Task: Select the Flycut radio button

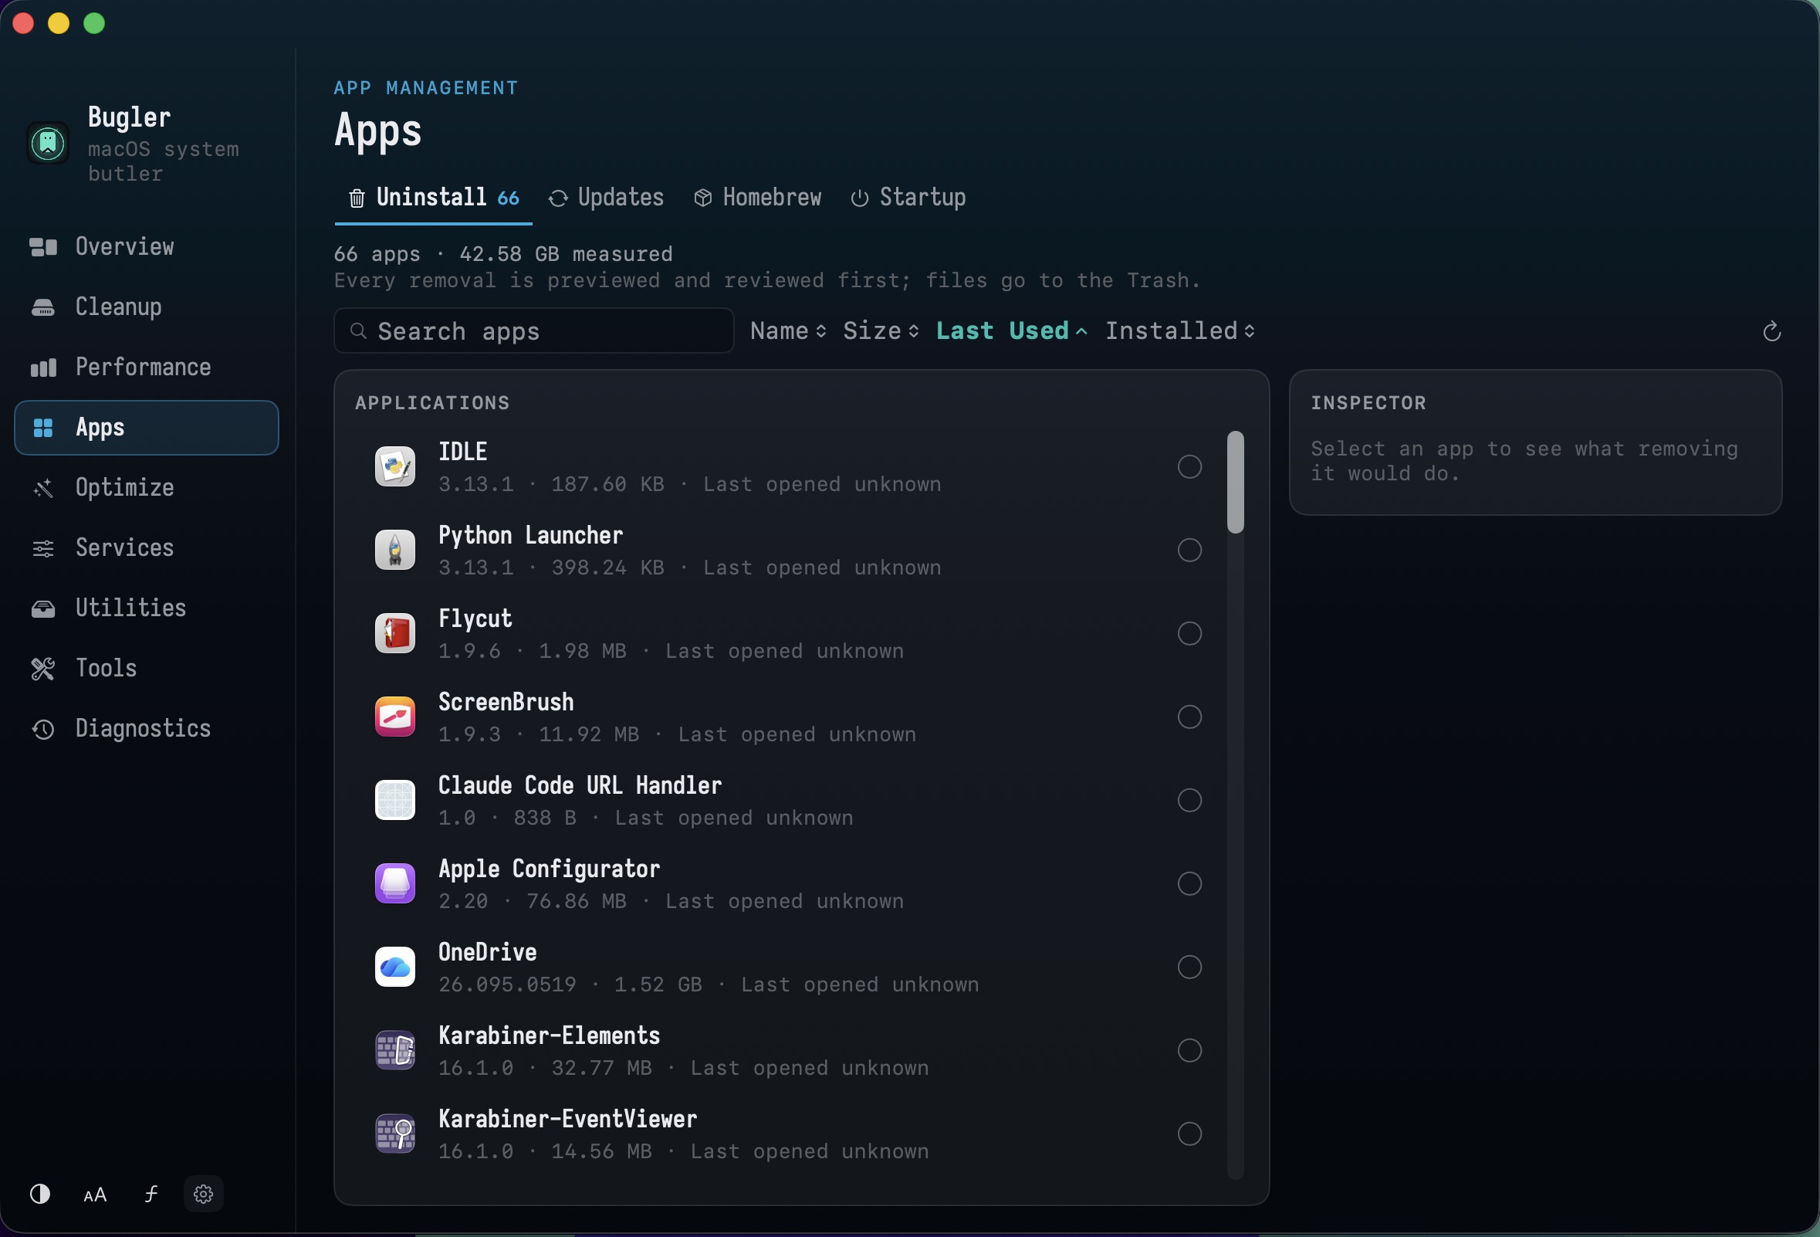Action: [x=1189, y=633]
